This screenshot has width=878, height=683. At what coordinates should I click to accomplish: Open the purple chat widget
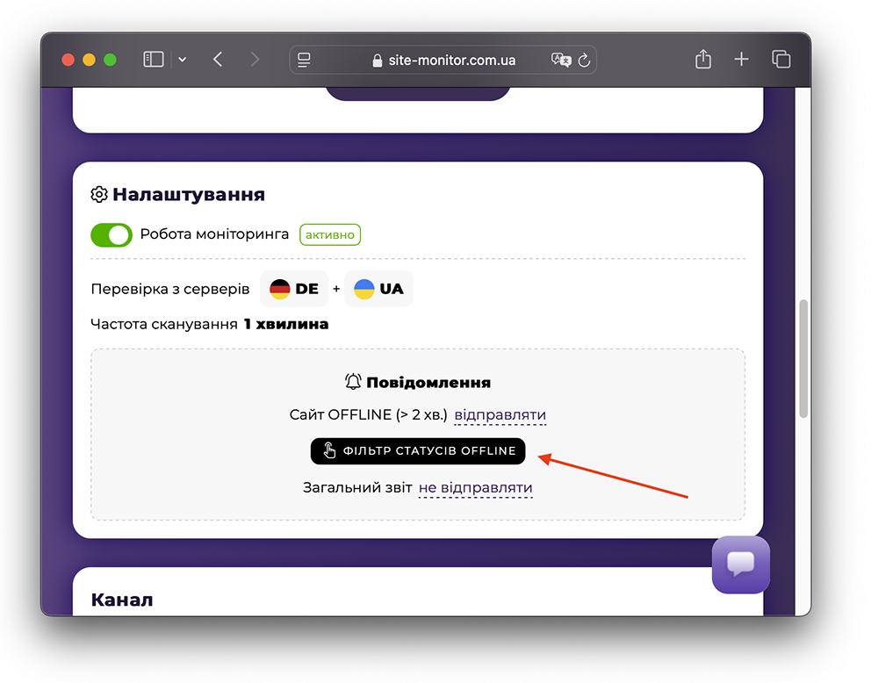[x=740, y=564]
